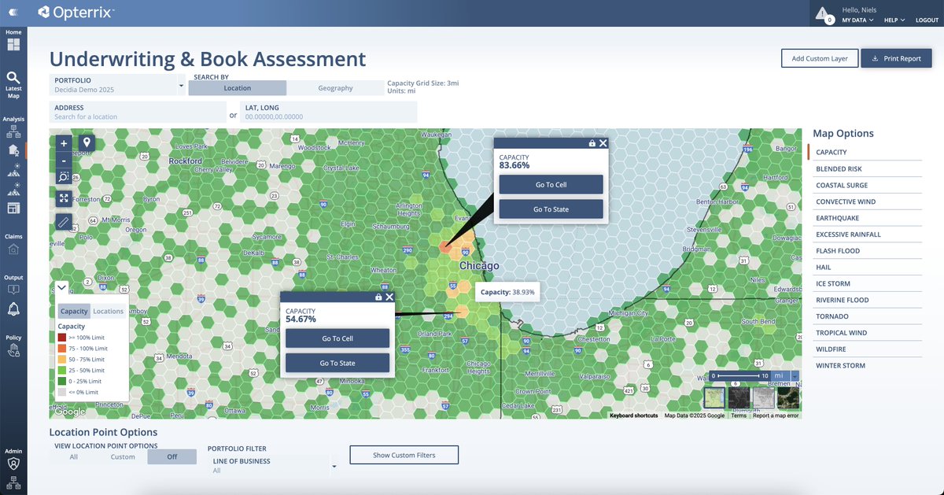
Task: Open the Home dashboard icon in sidebar
Action: [x=13, y=44]
